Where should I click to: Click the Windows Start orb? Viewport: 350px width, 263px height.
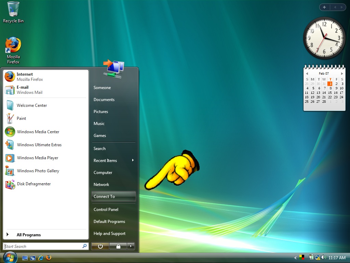click(x=10, y=257)
